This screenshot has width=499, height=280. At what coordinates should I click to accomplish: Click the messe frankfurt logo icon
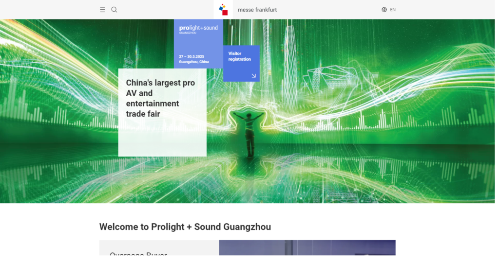pos(223,9)
